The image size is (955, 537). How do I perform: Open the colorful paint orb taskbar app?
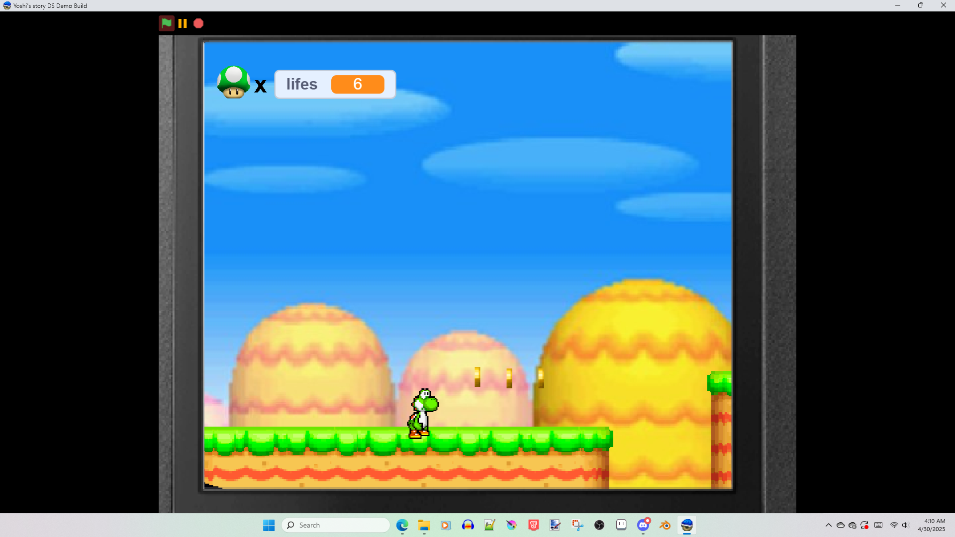tap(512, 525)
